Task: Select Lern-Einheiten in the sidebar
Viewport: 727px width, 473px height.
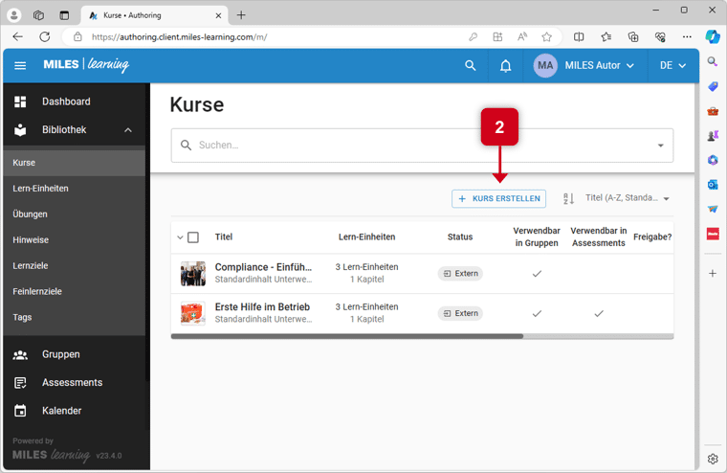Action: (40, 189)
